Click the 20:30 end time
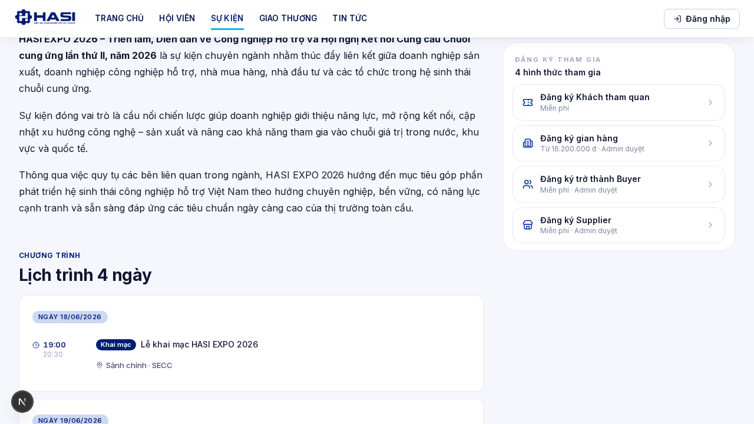The image size is (754, 424). 53,355
